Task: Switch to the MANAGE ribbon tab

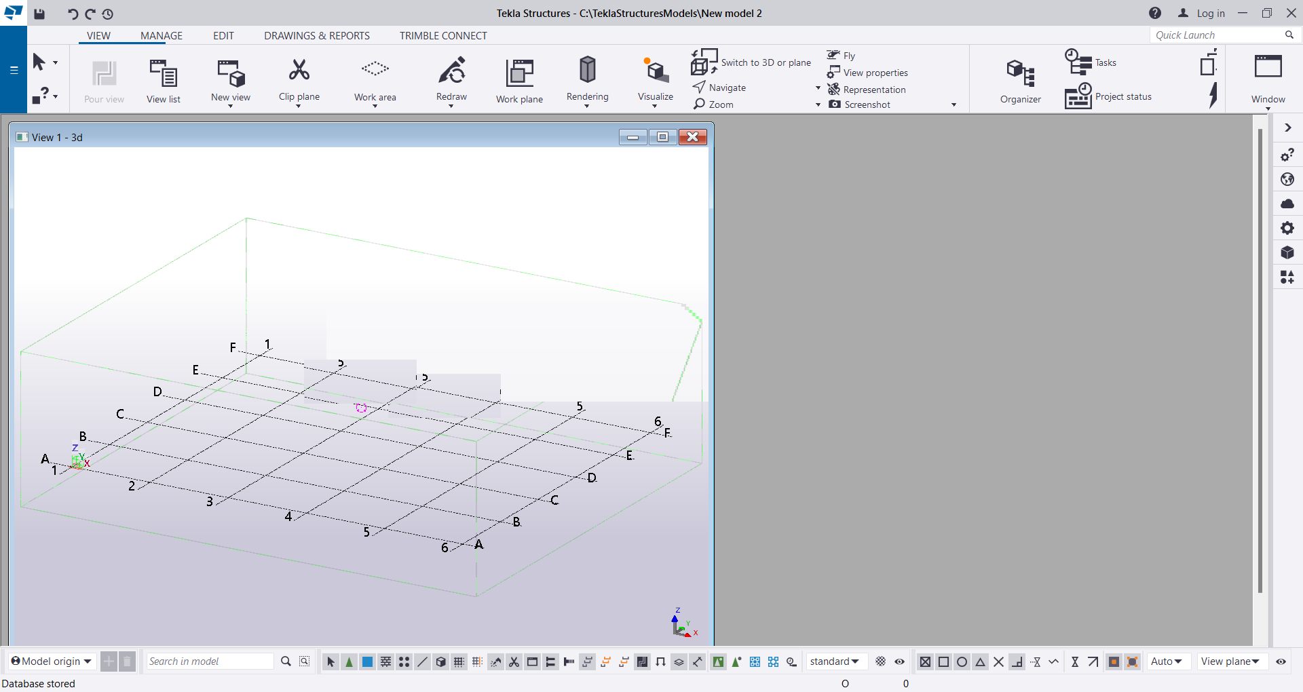Action: (x=161, y=35)
